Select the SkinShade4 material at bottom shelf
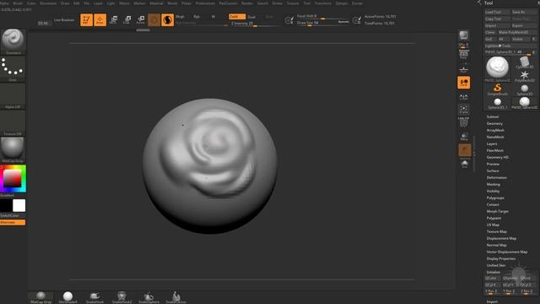540x304 pixels. [x=67, y=297]
